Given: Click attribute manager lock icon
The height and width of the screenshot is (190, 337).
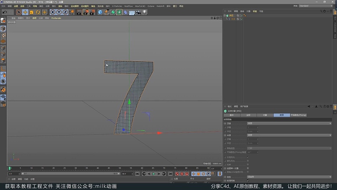Looking at the screenshot, I should pyautogui.click(x=324, y=106).
